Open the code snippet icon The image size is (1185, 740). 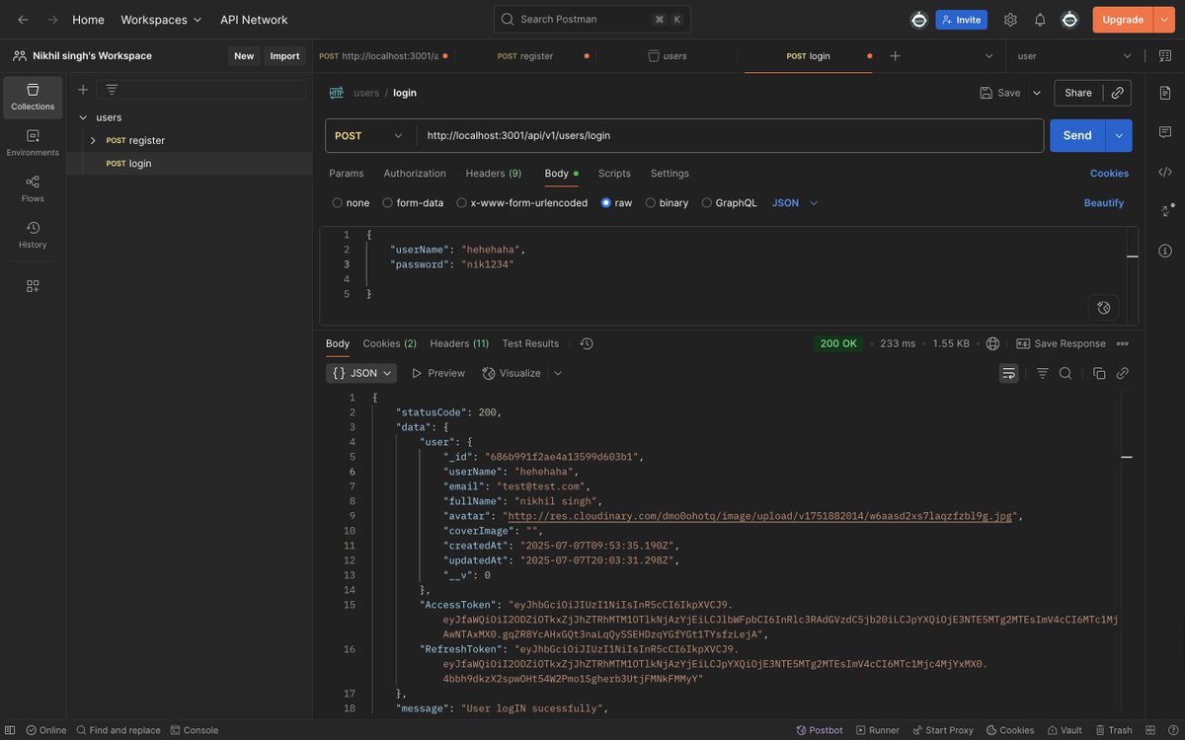click(1165, 172)
